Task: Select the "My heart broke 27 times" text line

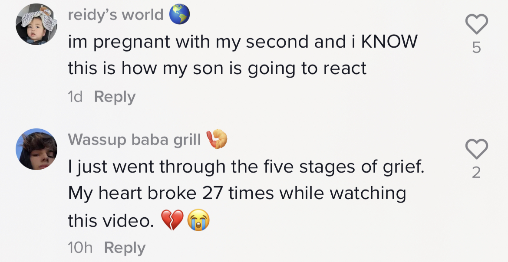Action: (x=237, y=193)
